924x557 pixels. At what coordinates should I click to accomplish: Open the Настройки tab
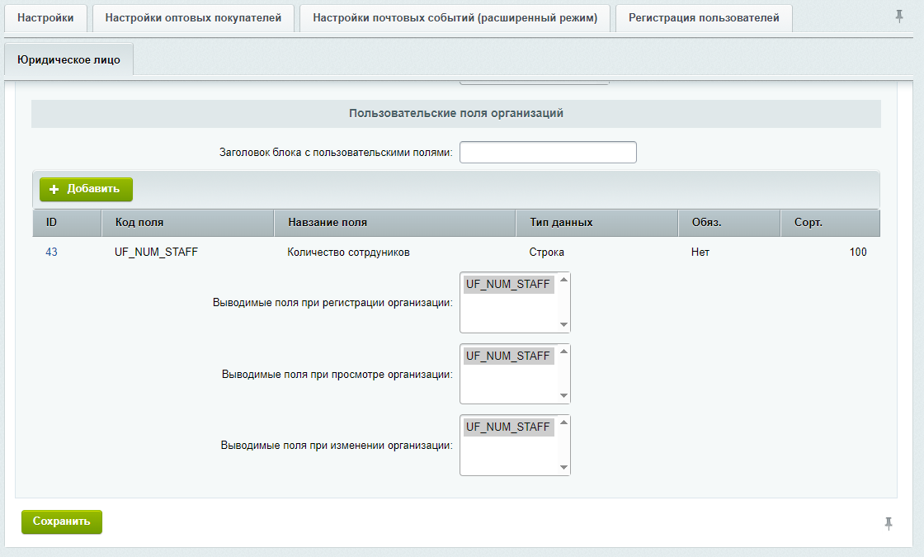pos(45,18)
